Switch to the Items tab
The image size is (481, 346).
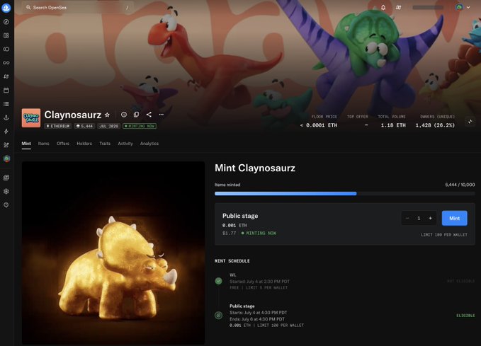pyautogui.click(x=43, y=144)
